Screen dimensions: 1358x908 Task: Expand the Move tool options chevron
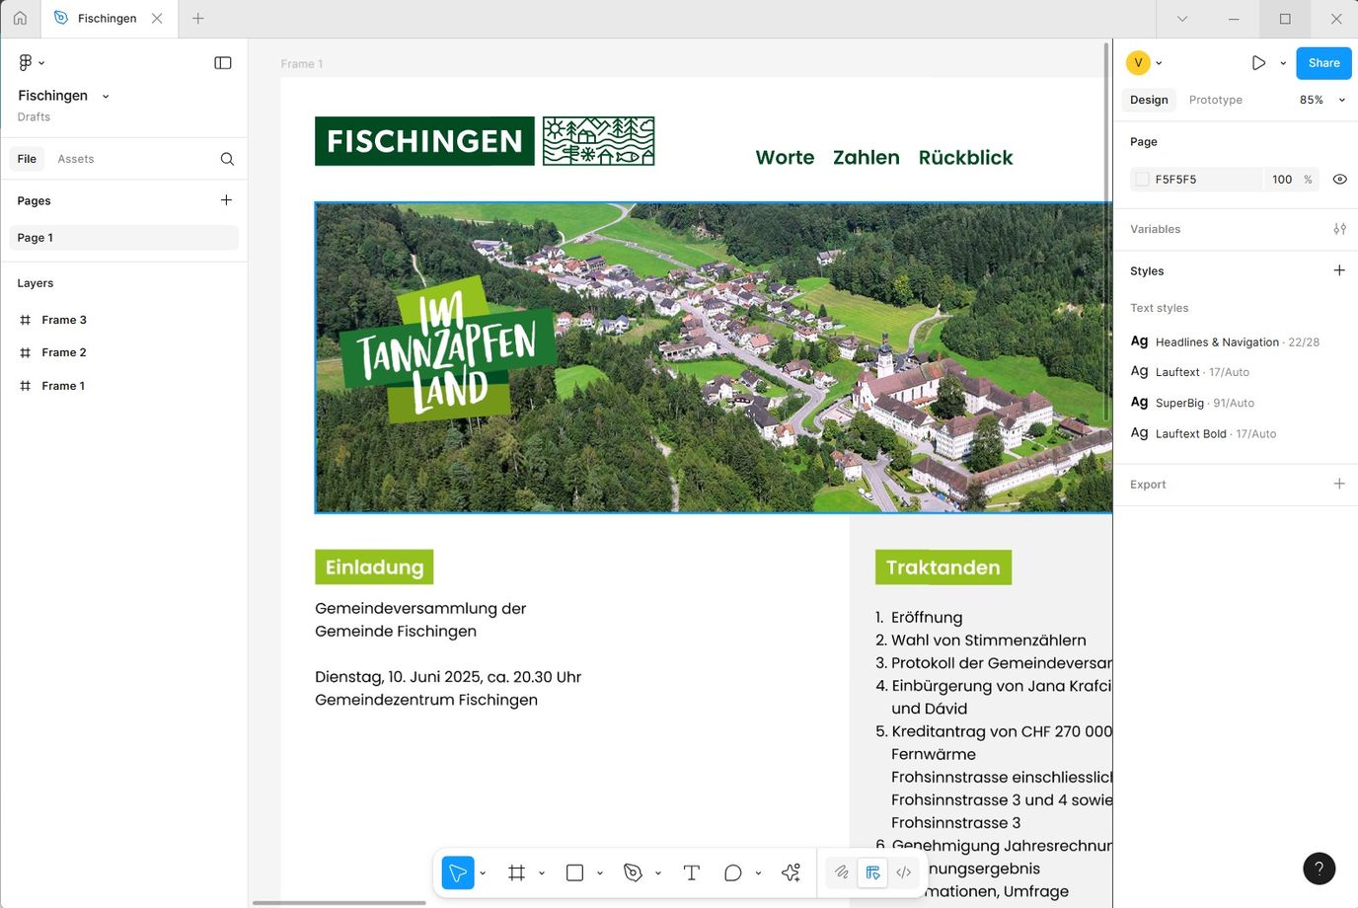tap(483, 872)
